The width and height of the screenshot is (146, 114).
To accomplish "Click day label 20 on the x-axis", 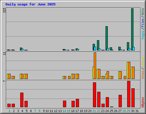I will (x=90, y=111).
